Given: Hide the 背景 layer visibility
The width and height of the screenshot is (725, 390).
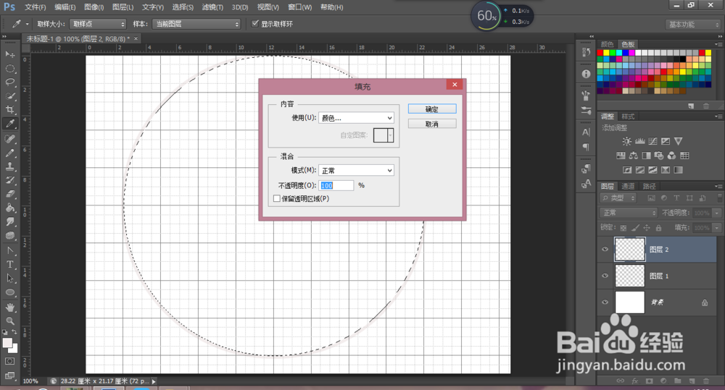Looking at the screenshot, I should 605,302.
